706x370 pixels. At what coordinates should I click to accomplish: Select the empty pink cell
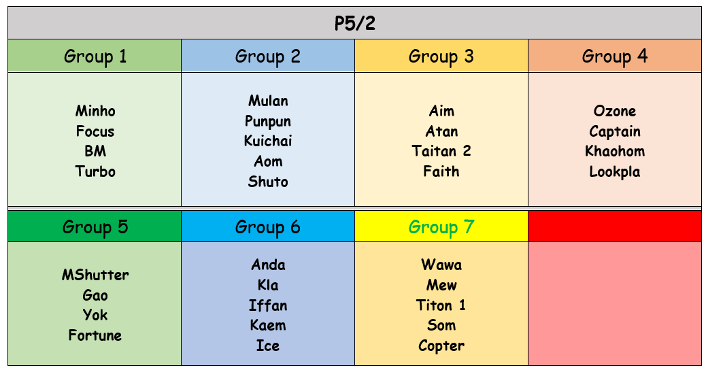click(614, 303)
